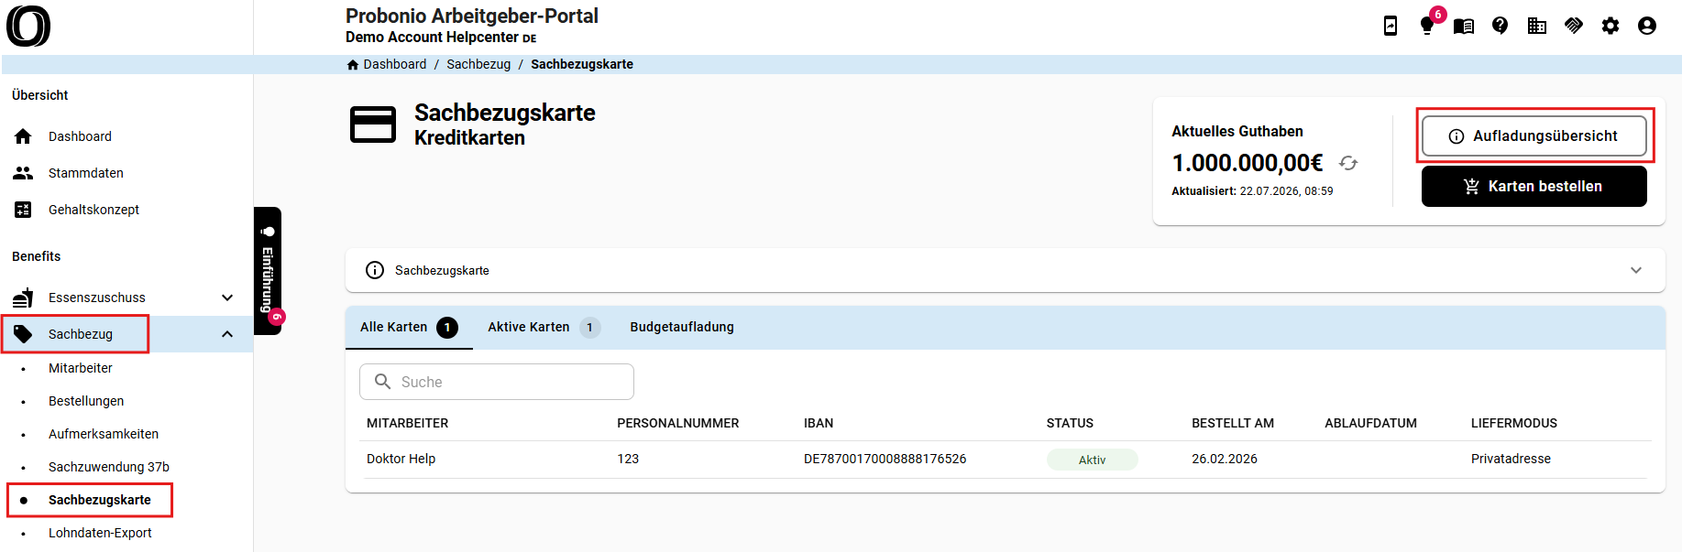1682x552 pixels.
Task: Click the help question mark icon
Action: [x=1501, y=26]
